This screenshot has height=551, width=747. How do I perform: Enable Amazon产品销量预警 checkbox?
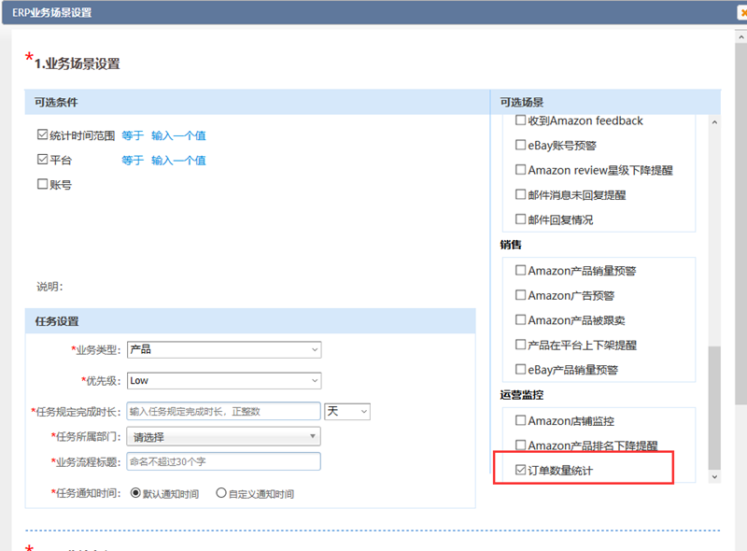point(521,271)
